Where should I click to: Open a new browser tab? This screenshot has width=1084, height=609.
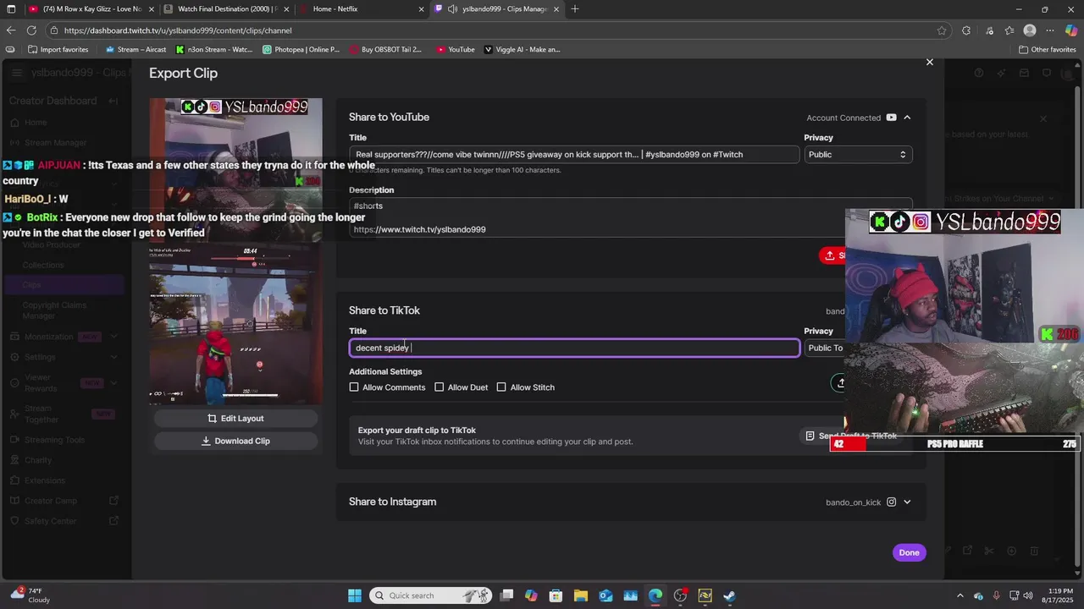[x=575, y=9]
